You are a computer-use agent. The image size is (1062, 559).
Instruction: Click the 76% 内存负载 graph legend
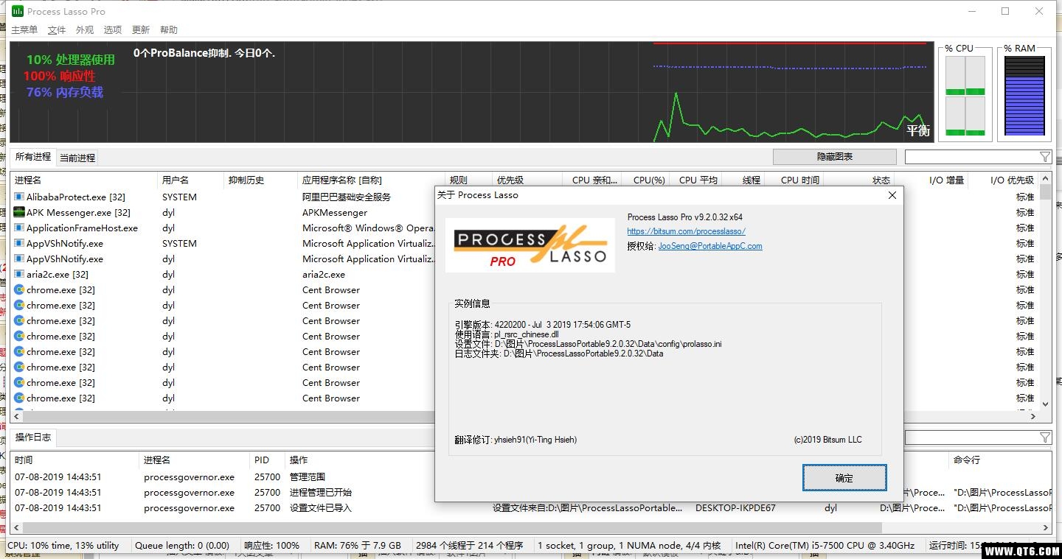pyautogui.click(x=65, y=92)
